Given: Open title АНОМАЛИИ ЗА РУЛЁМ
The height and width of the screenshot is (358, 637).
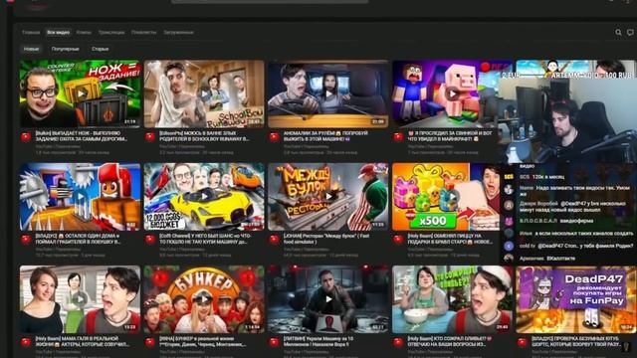Looking at the screenshot, I should tap(325, 136).
